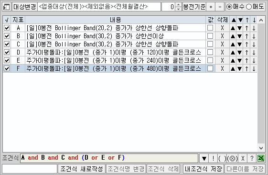The height and width of the screenshot is (175, 268).
Task: Export to Excel with green icon
Action: tap(261, 158)
